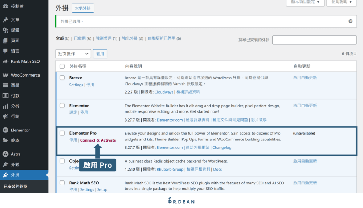The width and height of the screenshot is (363, 208).
Task: Select the 強化外掛 (2) filter
Action: tap(132, 38)
